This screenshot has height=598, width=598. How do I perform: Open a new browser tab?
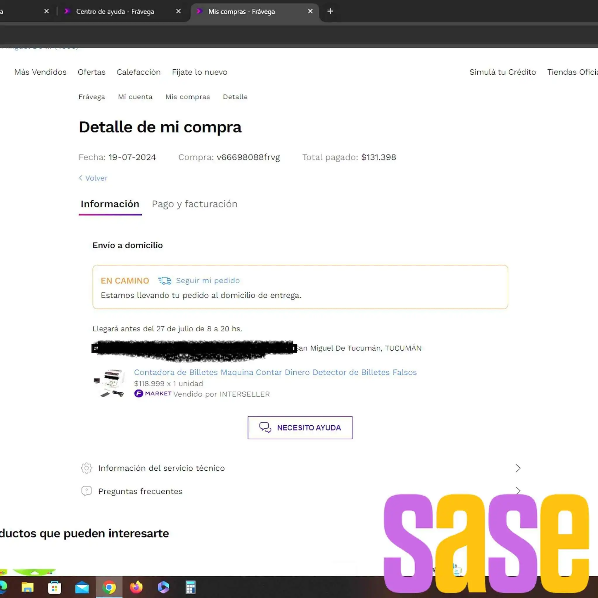click(330, 11)
